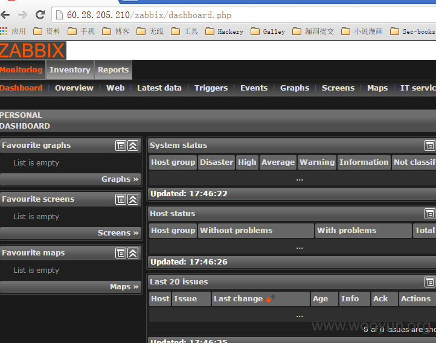Open the Sec-books bookmark folder

pos(412,31)
